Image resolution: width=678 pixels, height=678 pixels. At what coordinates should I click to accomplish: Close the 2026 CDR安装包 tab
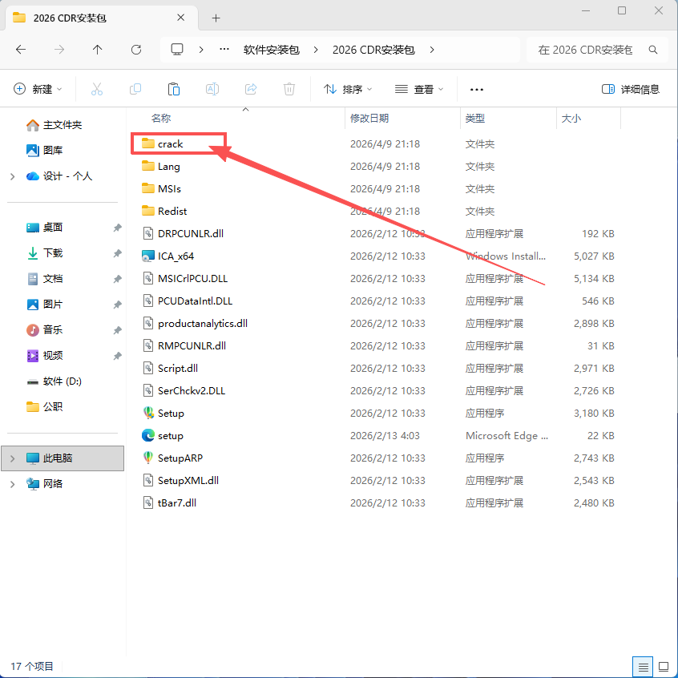pos(181,18)
